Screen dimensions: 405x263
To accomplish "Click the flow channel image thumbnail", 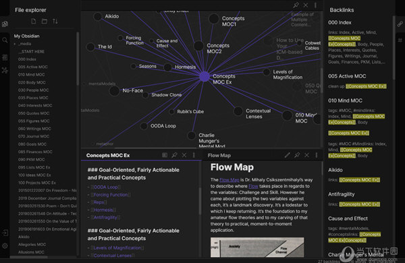I will click(257, 247).
